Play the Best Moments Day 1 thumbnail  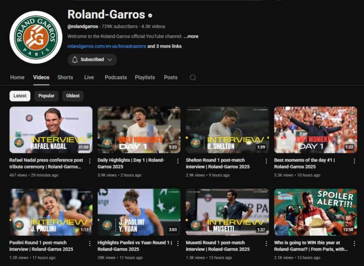point(315,130)
